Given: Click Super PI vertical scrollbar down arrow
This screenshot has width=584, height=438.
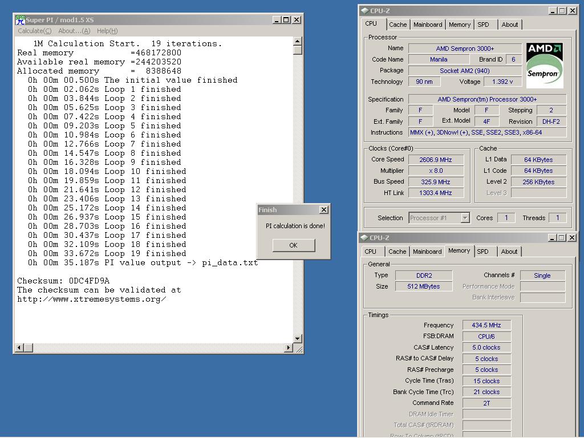Looking at the screenshot, I should tap(297, 339).
